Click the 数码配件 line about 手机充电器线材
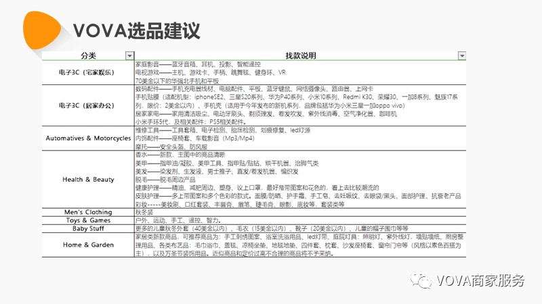The width and height of the screenshot is (542, 304). point(254,89)
